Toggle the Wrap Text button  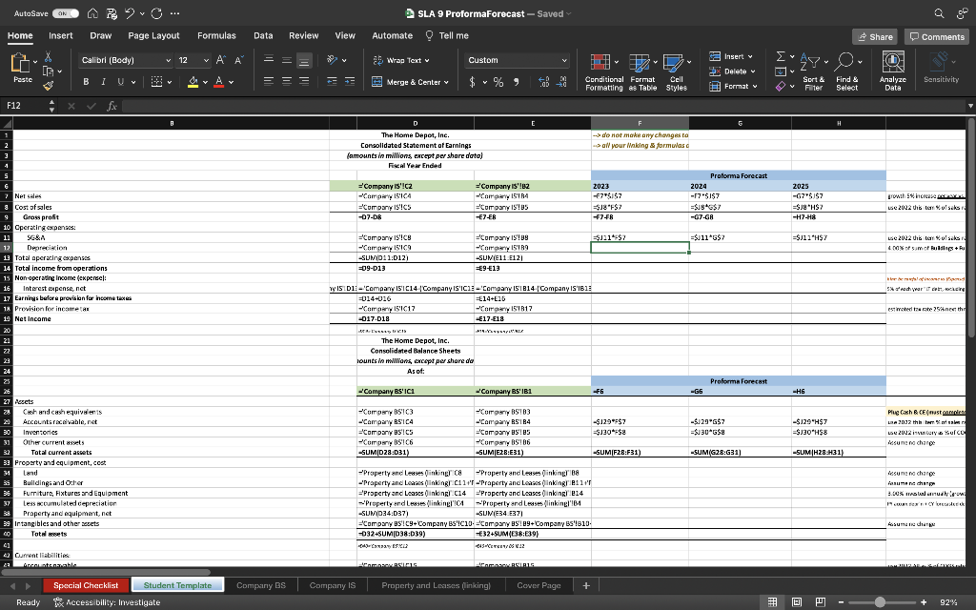click(401, 60)
